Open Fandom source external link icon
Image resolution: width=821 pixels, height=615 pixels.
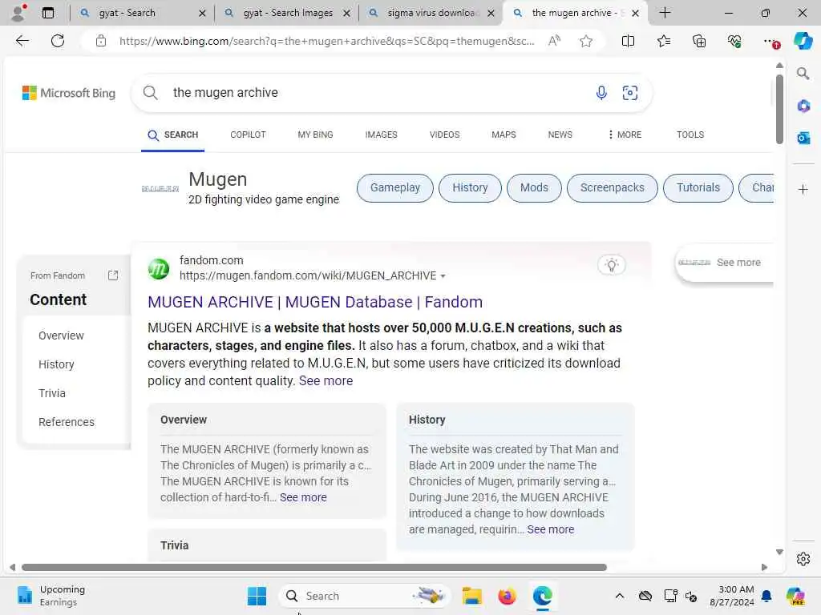pos(112,275)
